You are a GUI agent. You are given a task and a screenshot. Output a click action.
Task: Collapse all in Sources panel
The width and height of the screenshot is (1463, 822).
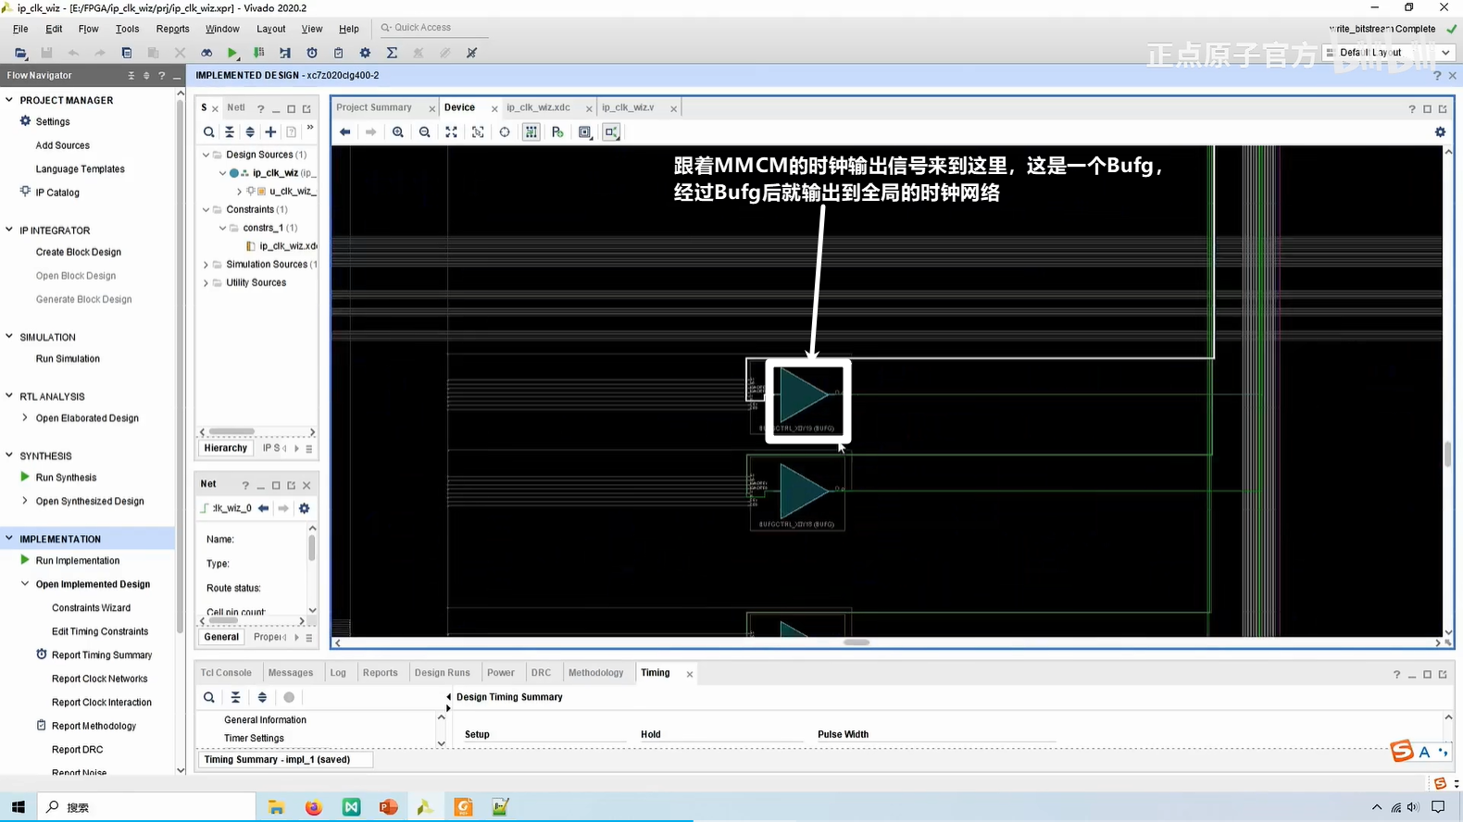(230, 132)
